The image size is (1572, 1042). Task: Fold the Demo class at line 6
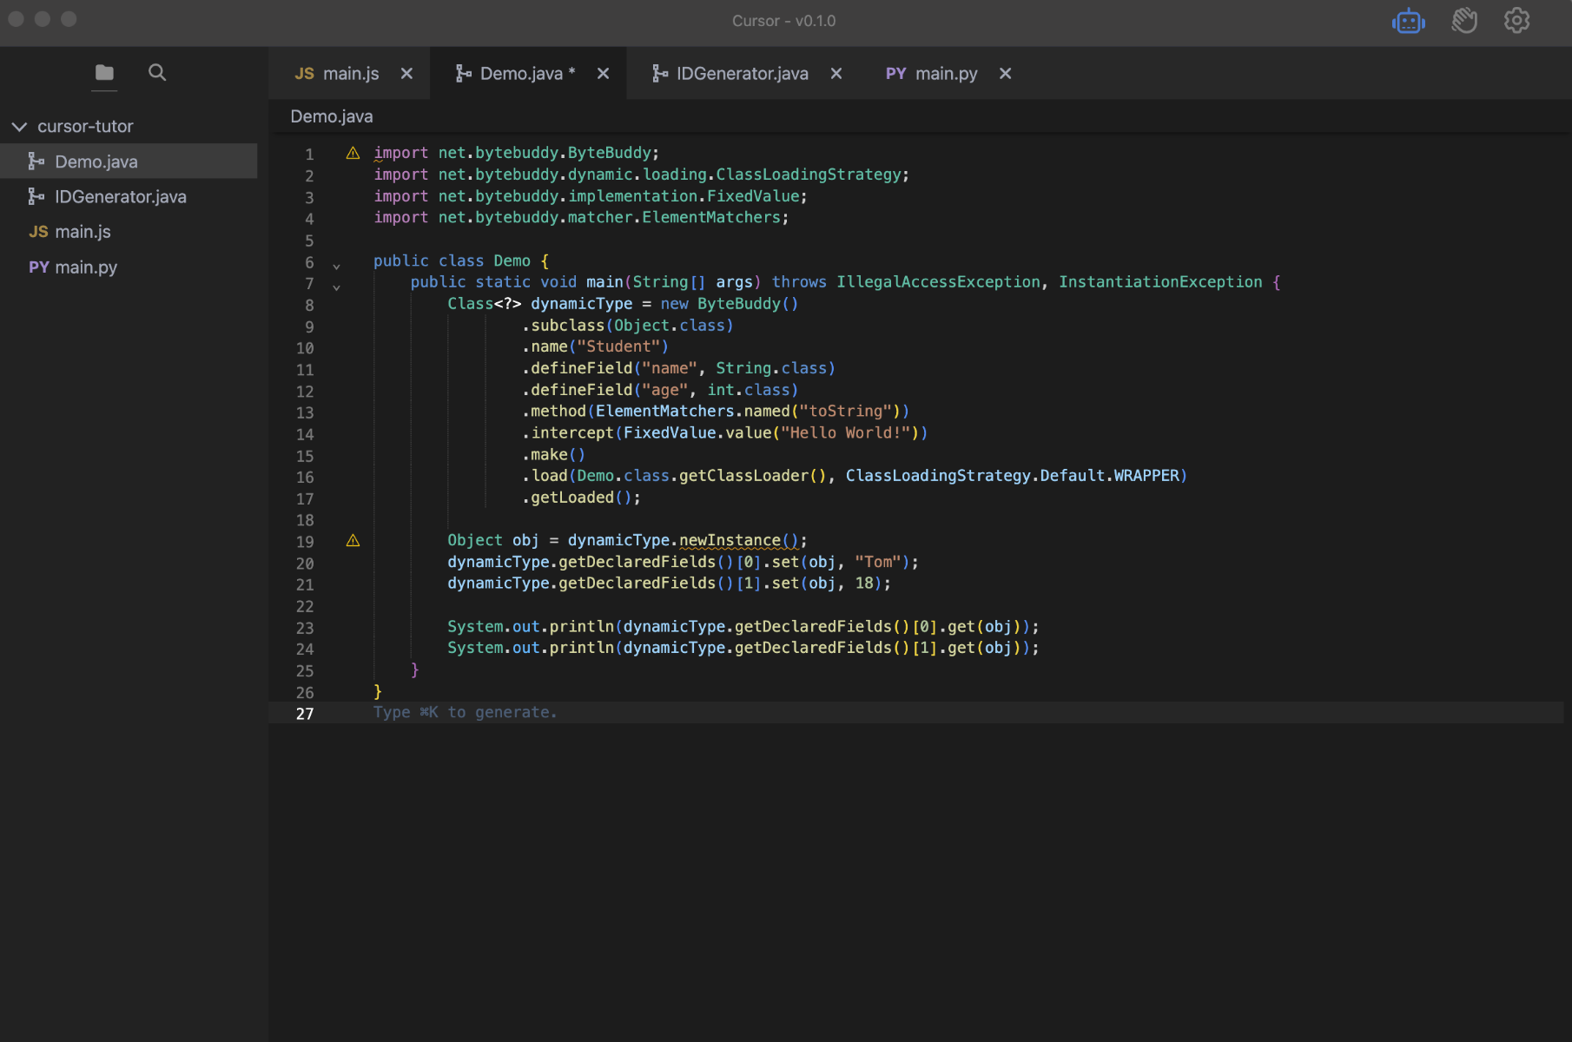(336, 267)
